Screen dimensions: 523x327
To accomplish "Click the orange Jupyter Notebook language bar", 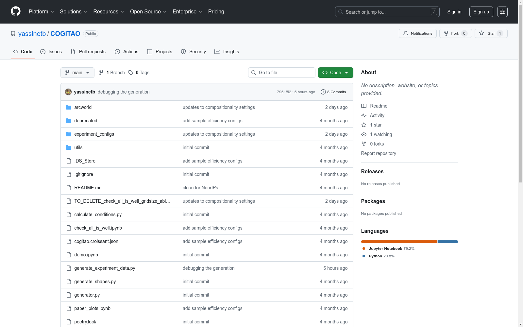I will point(399,242).
